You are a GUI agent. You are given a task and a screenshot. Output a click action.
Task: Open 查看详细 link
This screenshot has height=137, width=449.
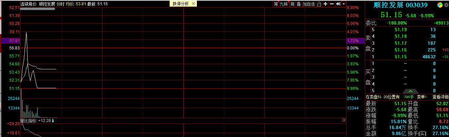[440, 97]
